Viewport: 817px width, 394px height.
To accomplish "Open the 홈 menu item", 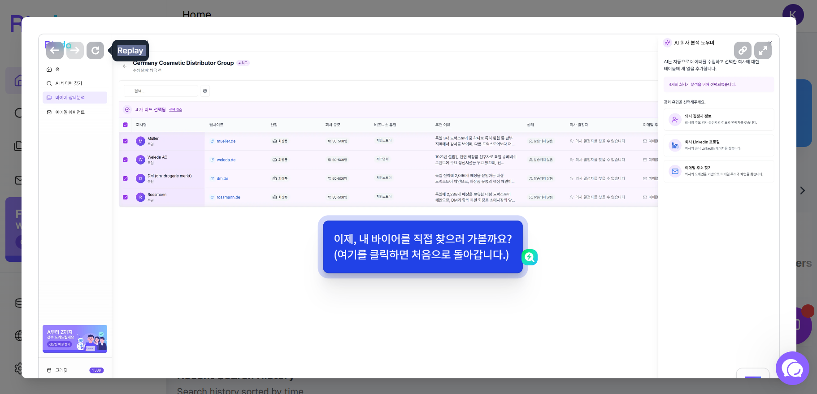I will (x=75, y=69).
